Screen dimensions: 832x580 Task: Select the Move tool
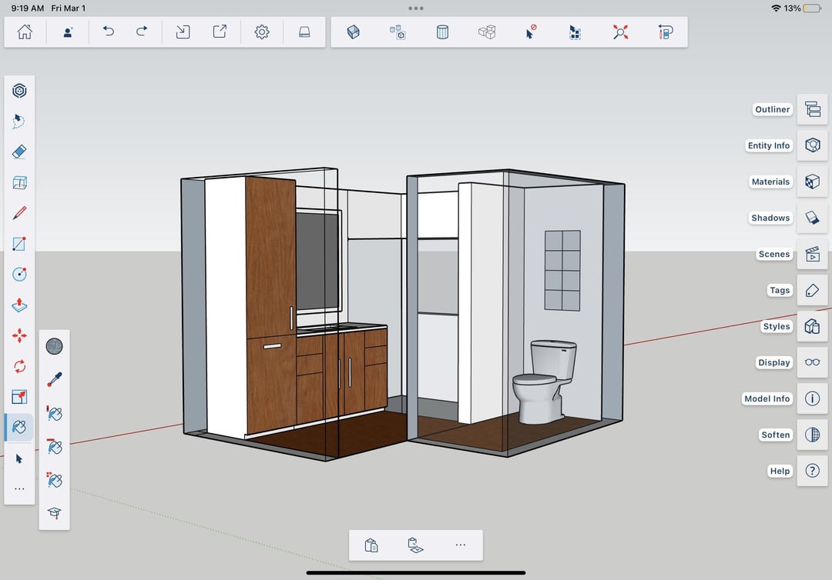tap(19, 335)
